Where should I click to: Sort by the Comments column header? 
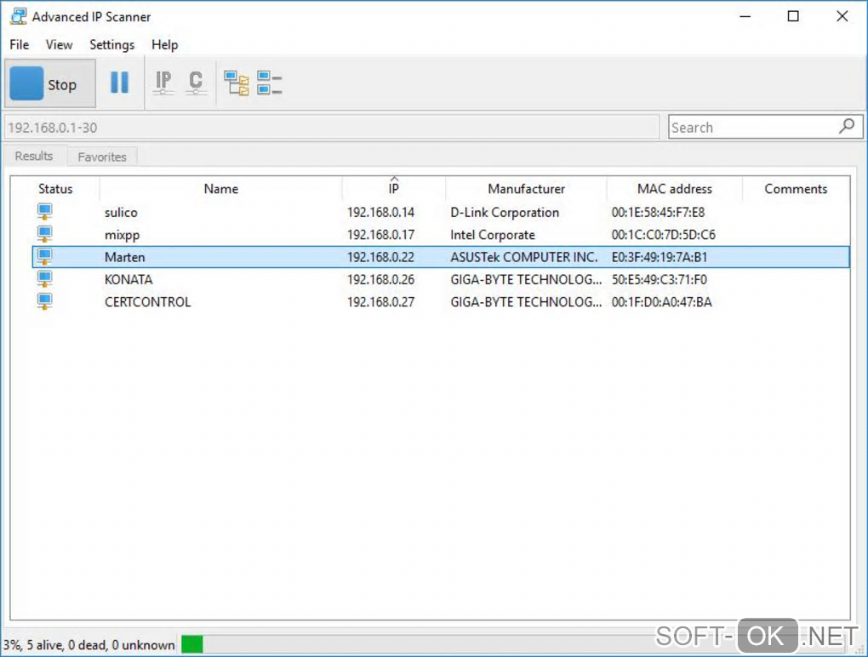tap(796, 189)
